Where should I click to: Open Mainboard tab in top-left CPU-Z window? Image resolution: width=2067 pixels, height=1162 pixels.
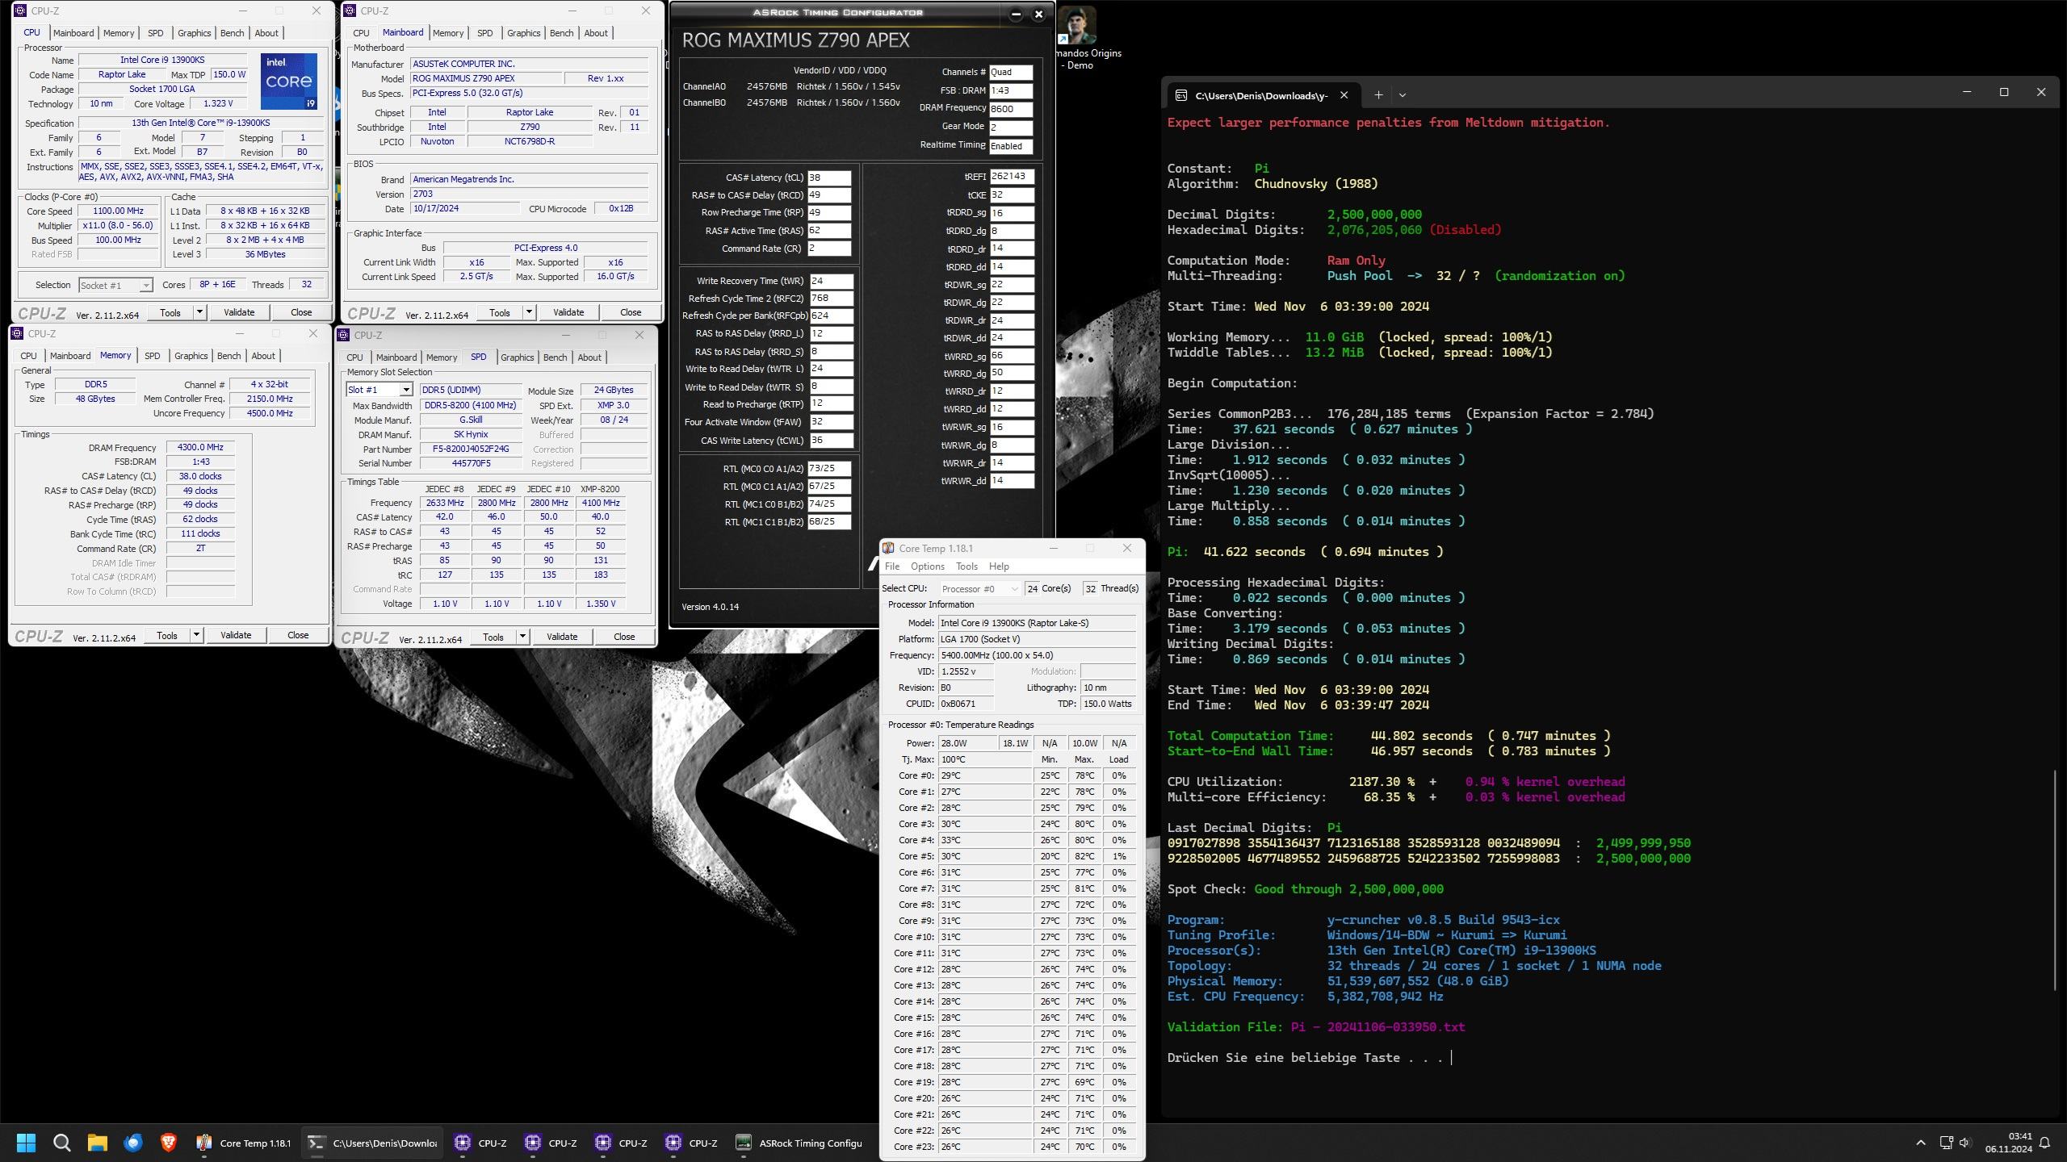(x=73, y=33)
